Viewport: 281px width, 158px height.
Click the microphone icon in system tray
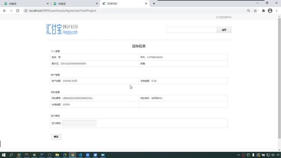coord(253,155)
